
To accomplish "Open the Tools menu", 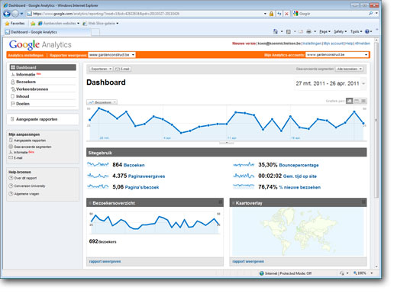I will click(356, 31).
